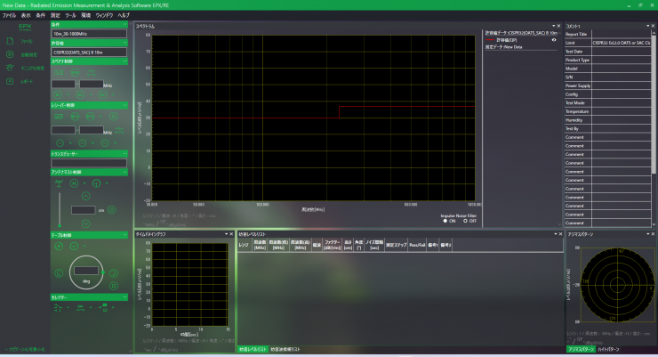This screenshot has width=658, height=357.
Task: Click the red 許容値(QP) legend line swatch
Action: (x=490, y=40)
